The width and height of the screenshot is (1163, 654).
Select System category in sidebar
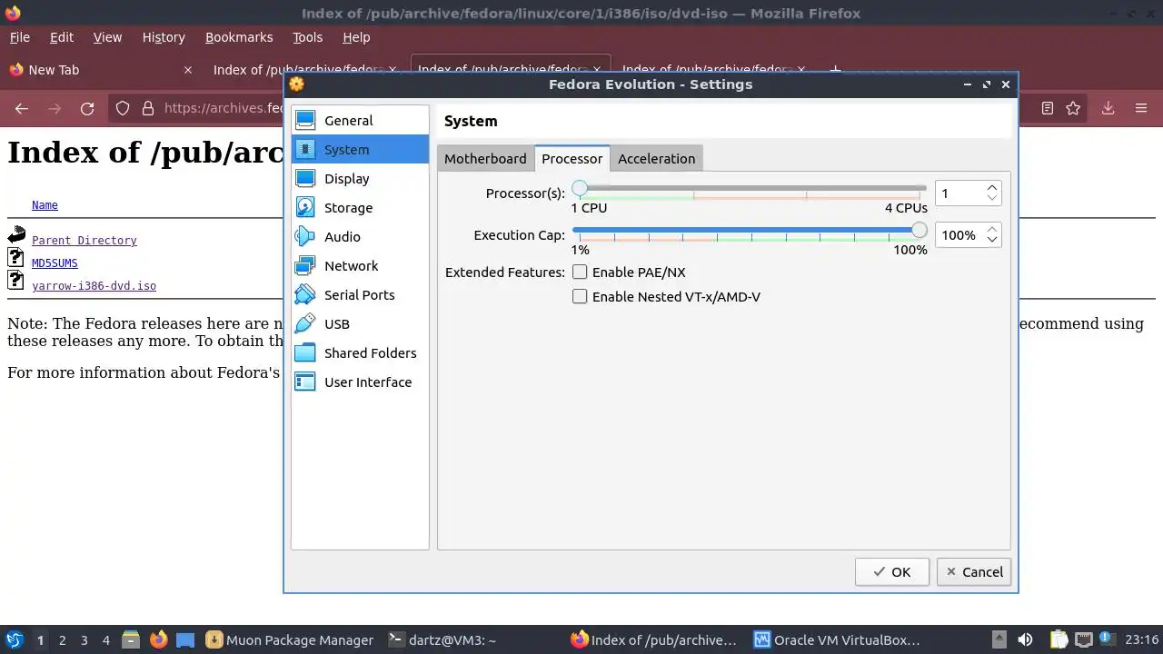(x=360, y=149)
